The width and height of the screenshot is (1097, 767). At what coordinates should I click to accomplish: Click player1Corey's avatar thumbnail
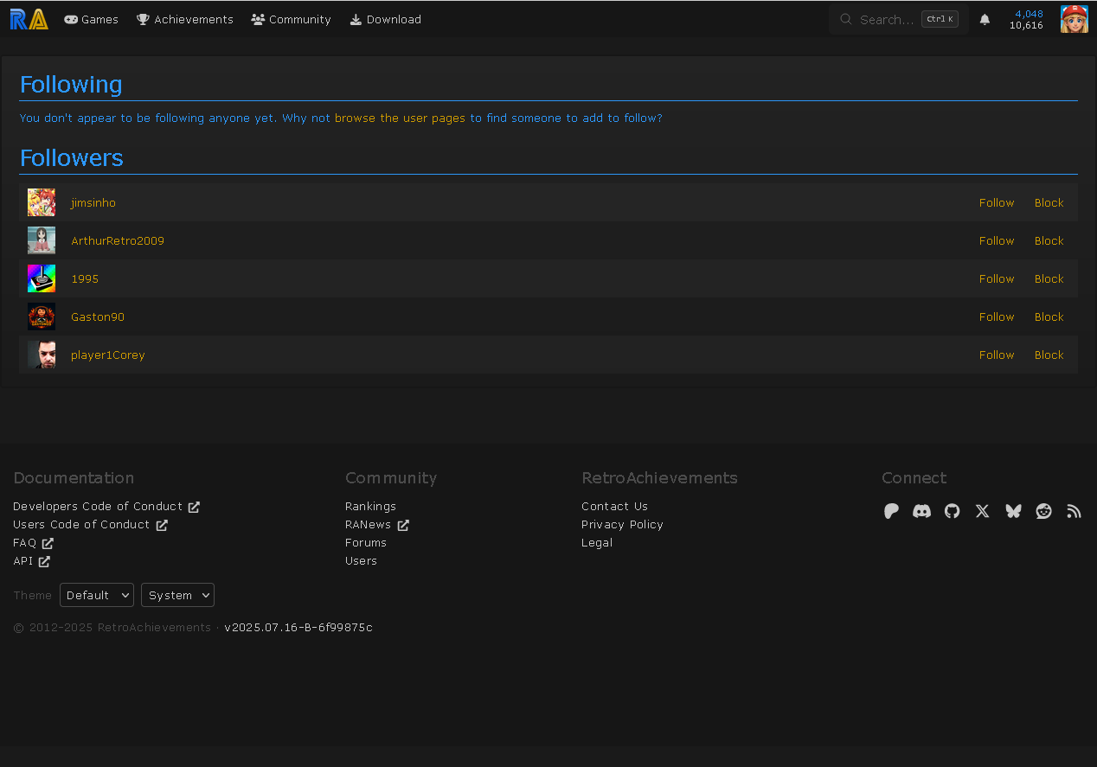[x=42, y=355]
